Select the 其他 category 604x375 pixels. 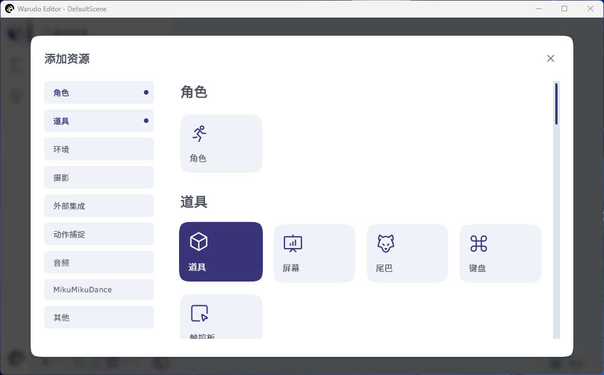pos(99,317)
